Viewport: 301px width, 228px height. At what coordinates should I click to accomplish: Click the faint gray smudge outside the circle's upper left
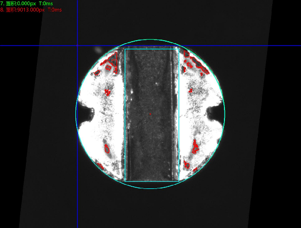pyautogui.click(x=98, y=50)
